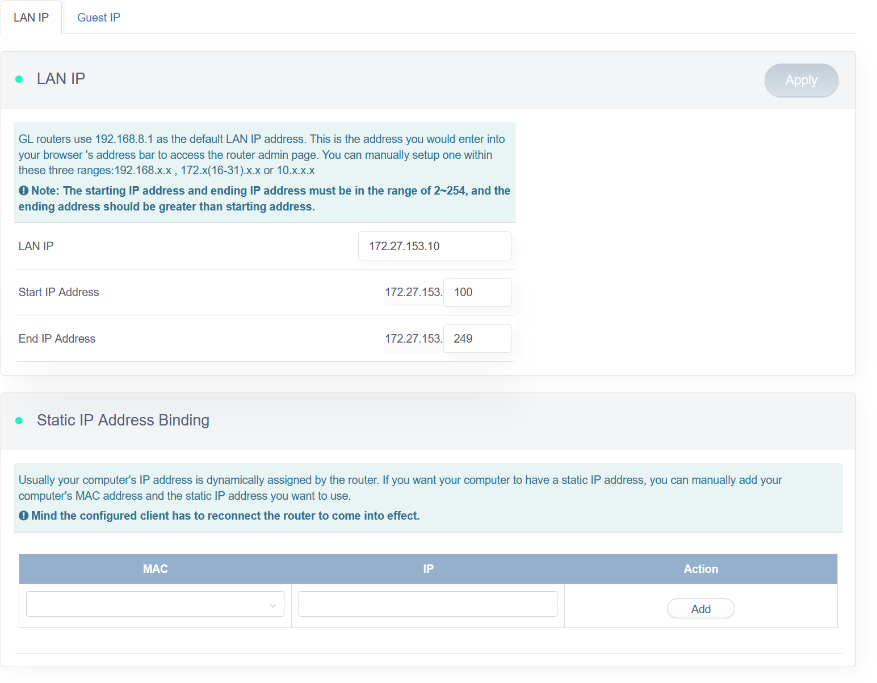Switch to the Guest IP tab
This screenshot has width=877, height=683.
click(98, 17)
